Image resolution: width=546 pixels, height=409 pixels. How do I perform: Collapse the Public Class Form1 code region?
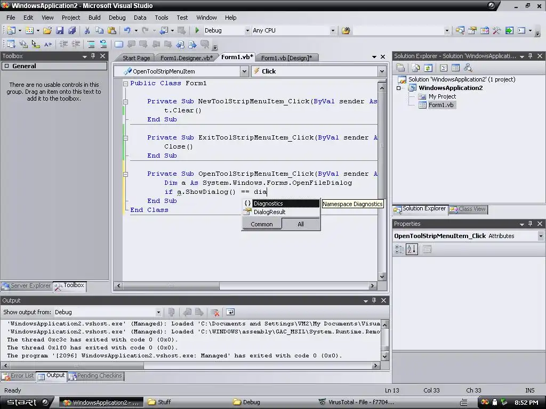[125, 84]
